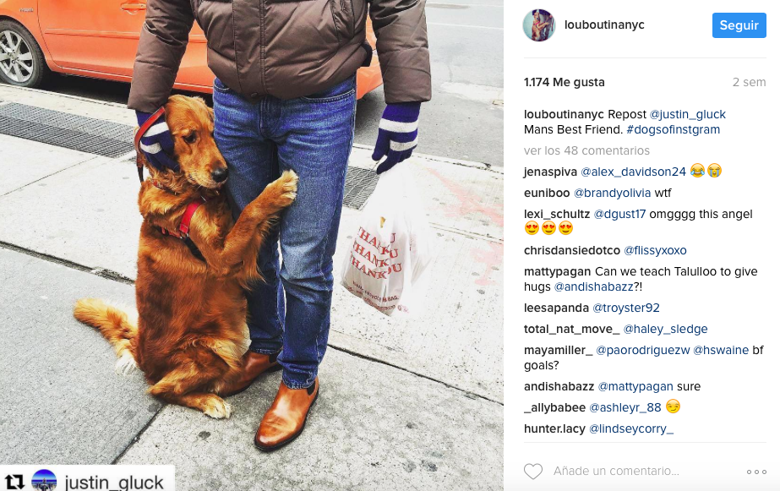Open @lindseycorry_ mention
Screen dimensions: 780x491
click(x=630, y=428)
